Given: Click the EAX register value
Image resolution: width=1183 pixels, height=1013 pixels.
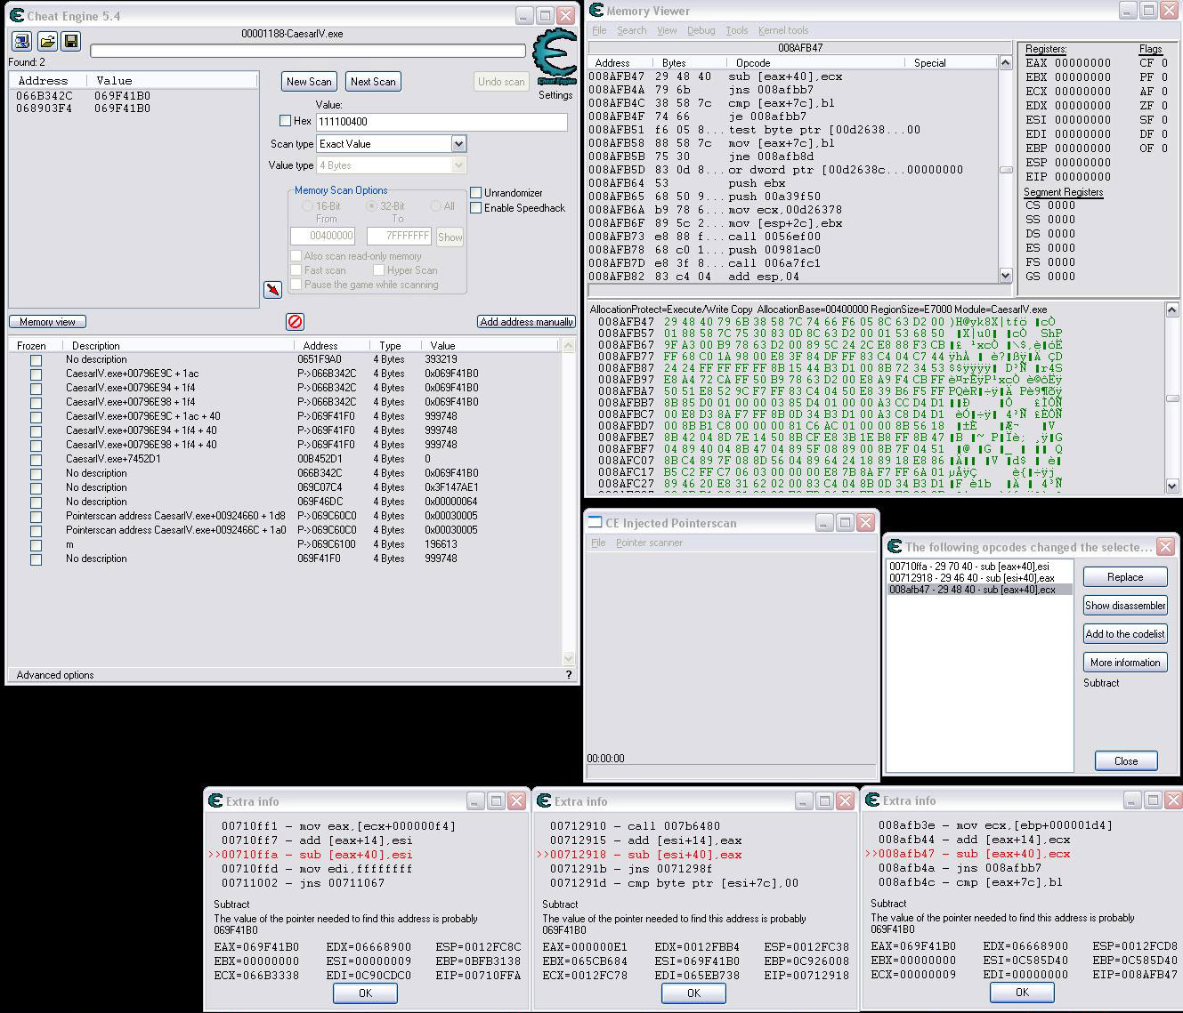Looking at the screenshot, I should [x=1082, y=63].
